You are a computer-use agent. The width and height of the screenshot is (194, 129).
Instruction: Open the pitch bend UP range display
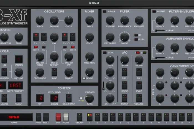tap(40, 98)
